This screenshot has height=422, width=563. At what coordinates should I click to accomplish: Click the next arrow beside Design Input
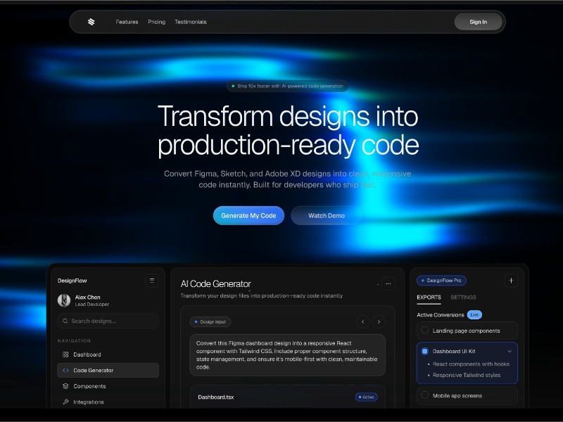[379, 321]
